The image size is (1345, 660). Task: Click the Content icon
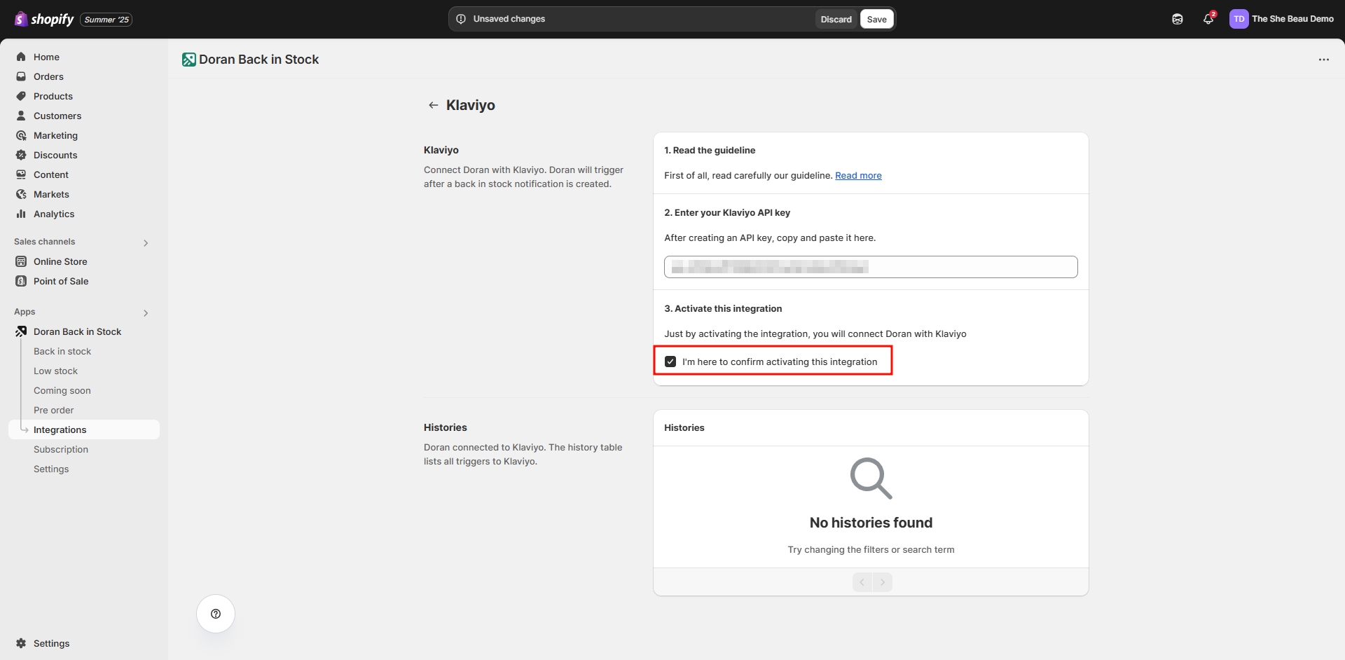[21, 174]
